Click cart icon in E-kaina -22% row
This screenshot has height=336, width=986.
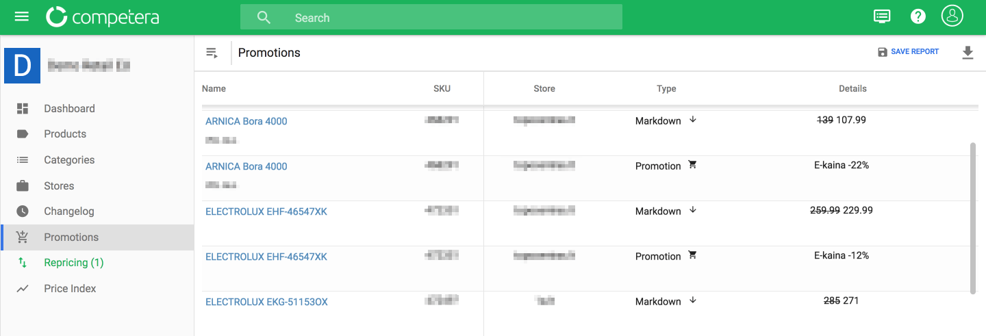(x=692, y=165)
